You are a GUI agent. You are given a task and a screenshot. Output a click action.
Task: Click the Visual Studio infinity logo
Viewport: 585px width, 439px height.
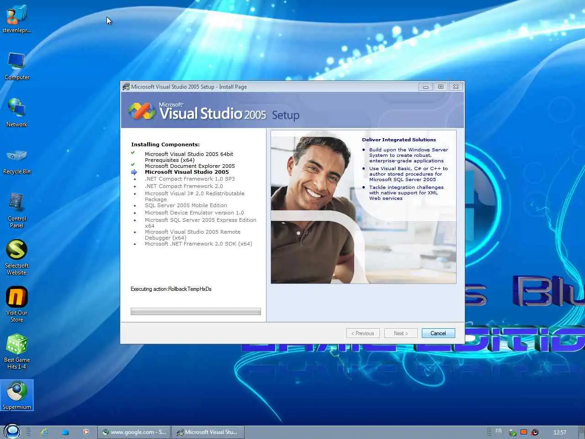pos(142,111)
